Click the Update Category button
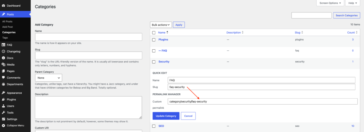The width and height of the screenshot is (364, 132). (166, 116)
